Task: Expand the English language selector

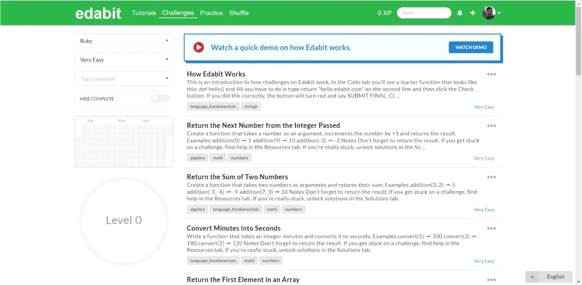Action: [549, 277]
